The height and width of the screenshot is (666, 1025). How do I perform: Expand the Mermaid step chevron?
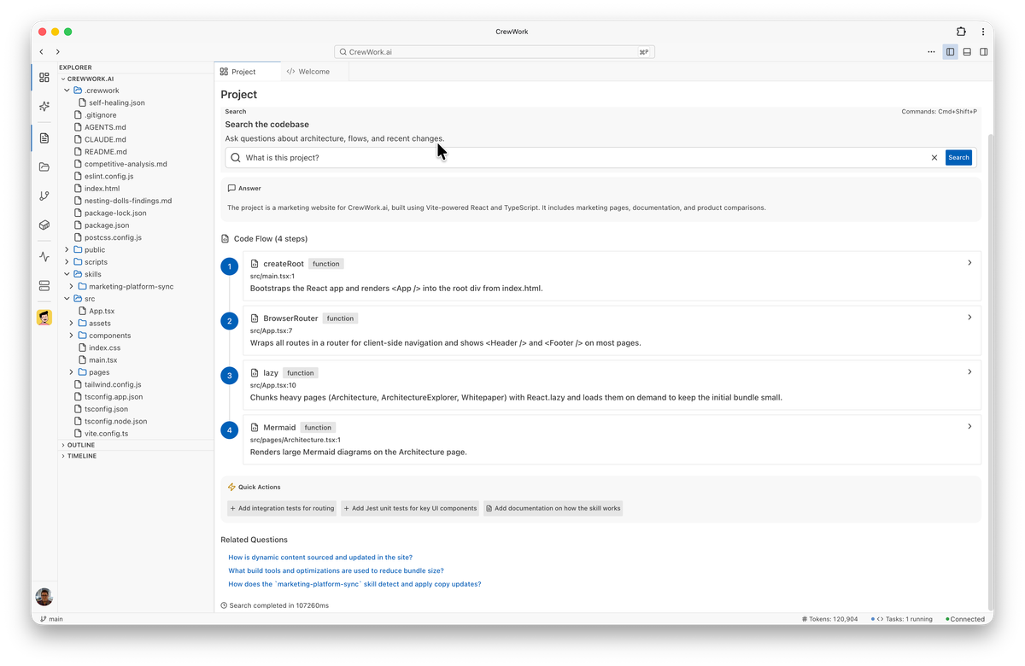point(969,427)
